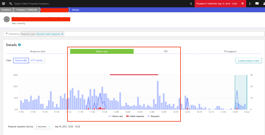Go to previous problem with left arrow
265x135 pixels.
click(191, 4)
